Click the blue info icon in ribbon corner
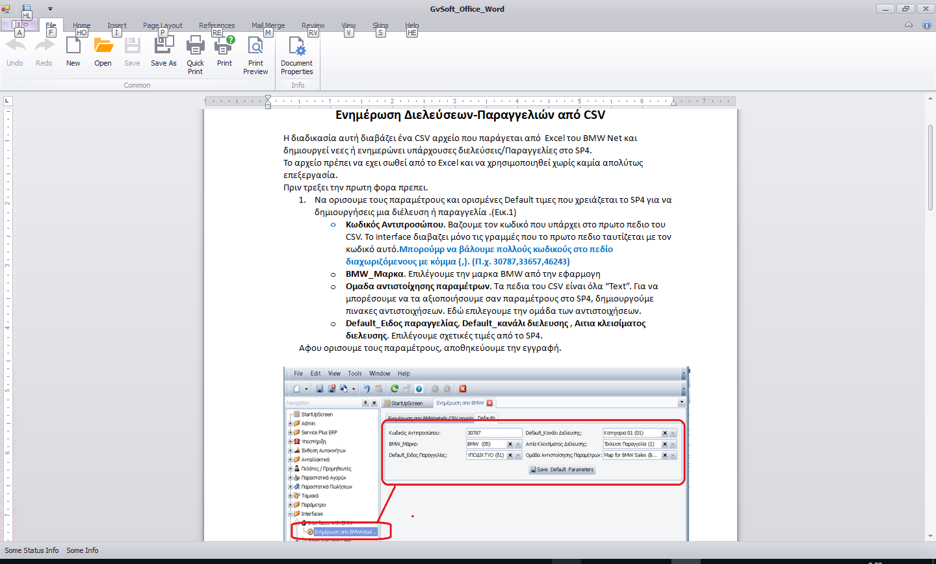 (927, 25)
